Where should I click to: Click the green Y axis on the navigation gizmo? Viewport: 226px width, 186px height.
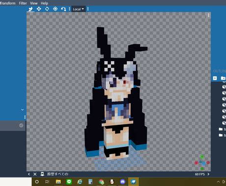[x=202, y=157]
